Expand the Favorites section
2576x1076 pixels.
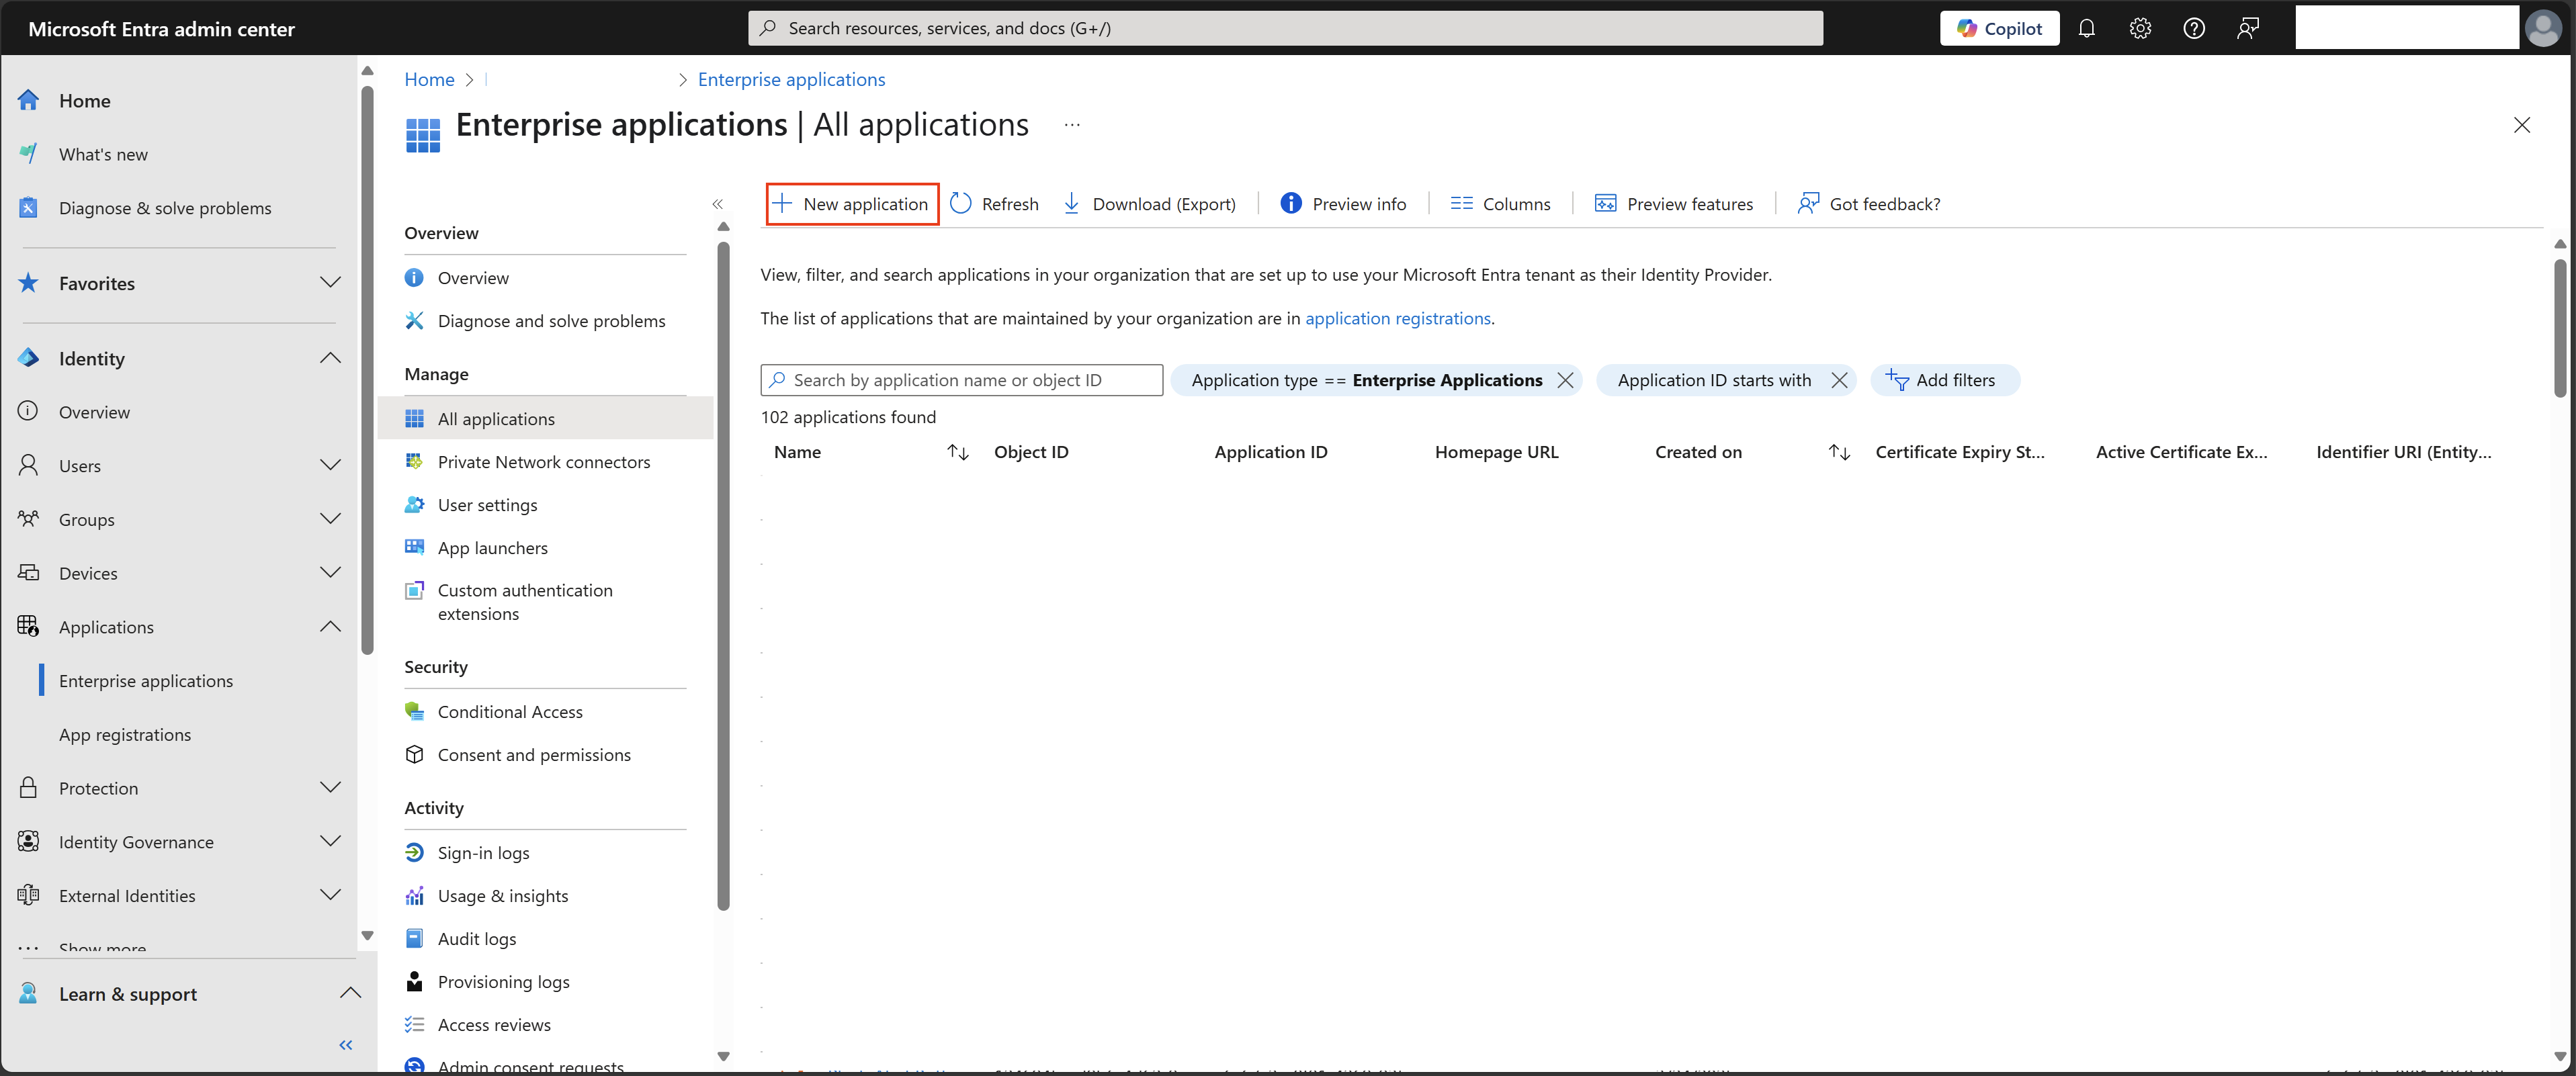(x=330, y=283)
